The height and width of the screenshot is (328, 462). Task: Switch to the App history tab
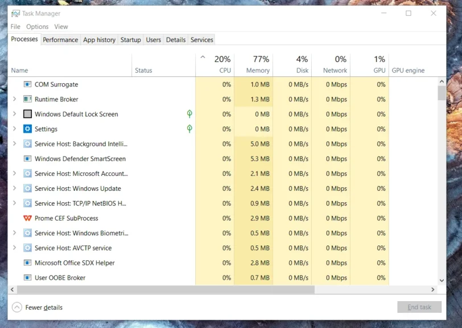(x=100, y=40)
